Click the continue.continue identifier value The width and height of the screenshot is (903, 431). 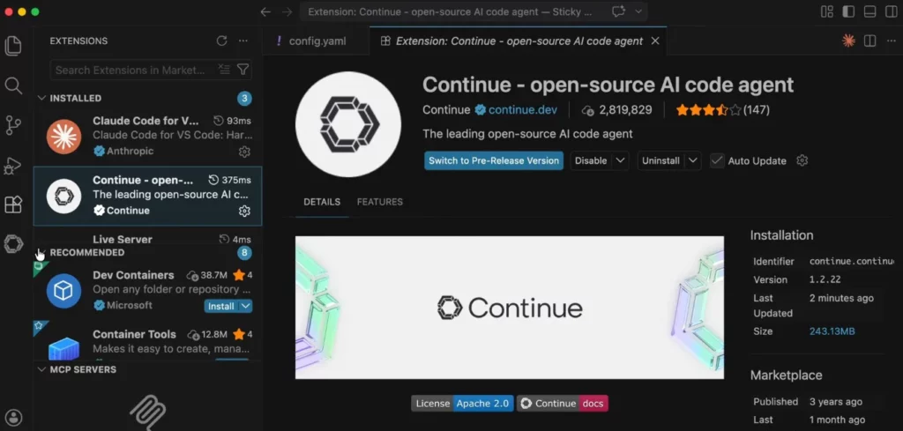point(852,261)
